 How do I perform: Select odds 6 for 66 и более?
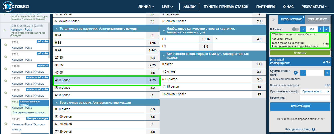153,95
